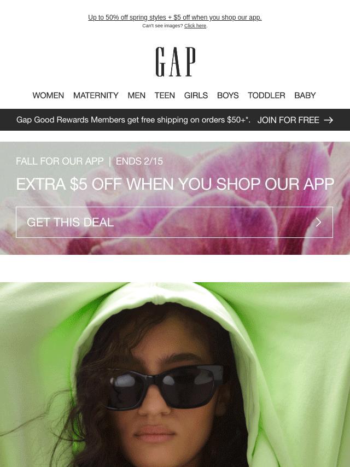Click the GET THIS DEAL button
This screenshot has width=350, height=467.
pyautogui.click(x=174, y=222)
